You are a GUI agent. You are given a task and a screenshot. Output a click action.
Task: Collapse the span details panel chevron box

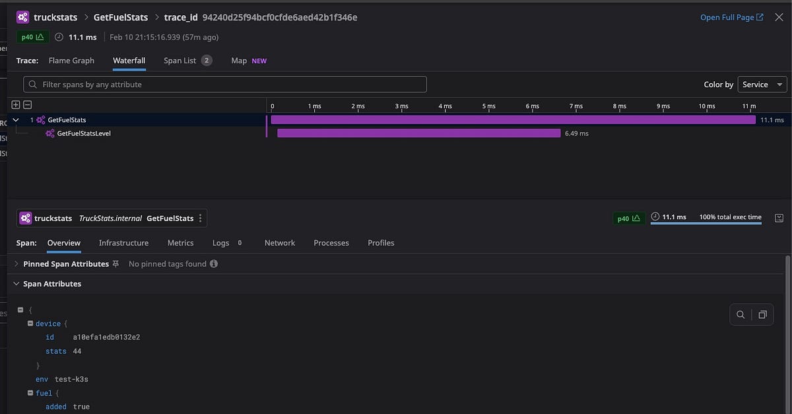pyautogui.click(x=779, y=217)
